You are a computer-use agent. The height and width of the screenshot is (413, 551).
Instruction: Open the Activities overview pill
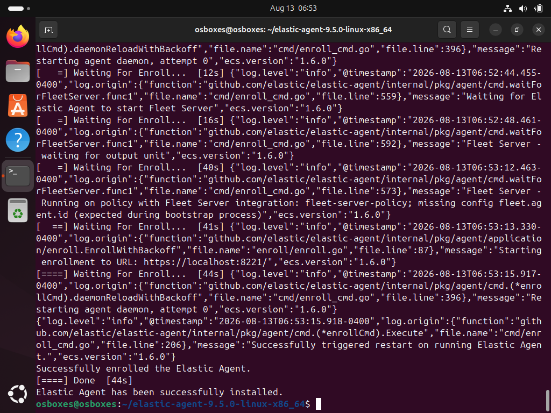pyautogui.click(x=19, y=8)
